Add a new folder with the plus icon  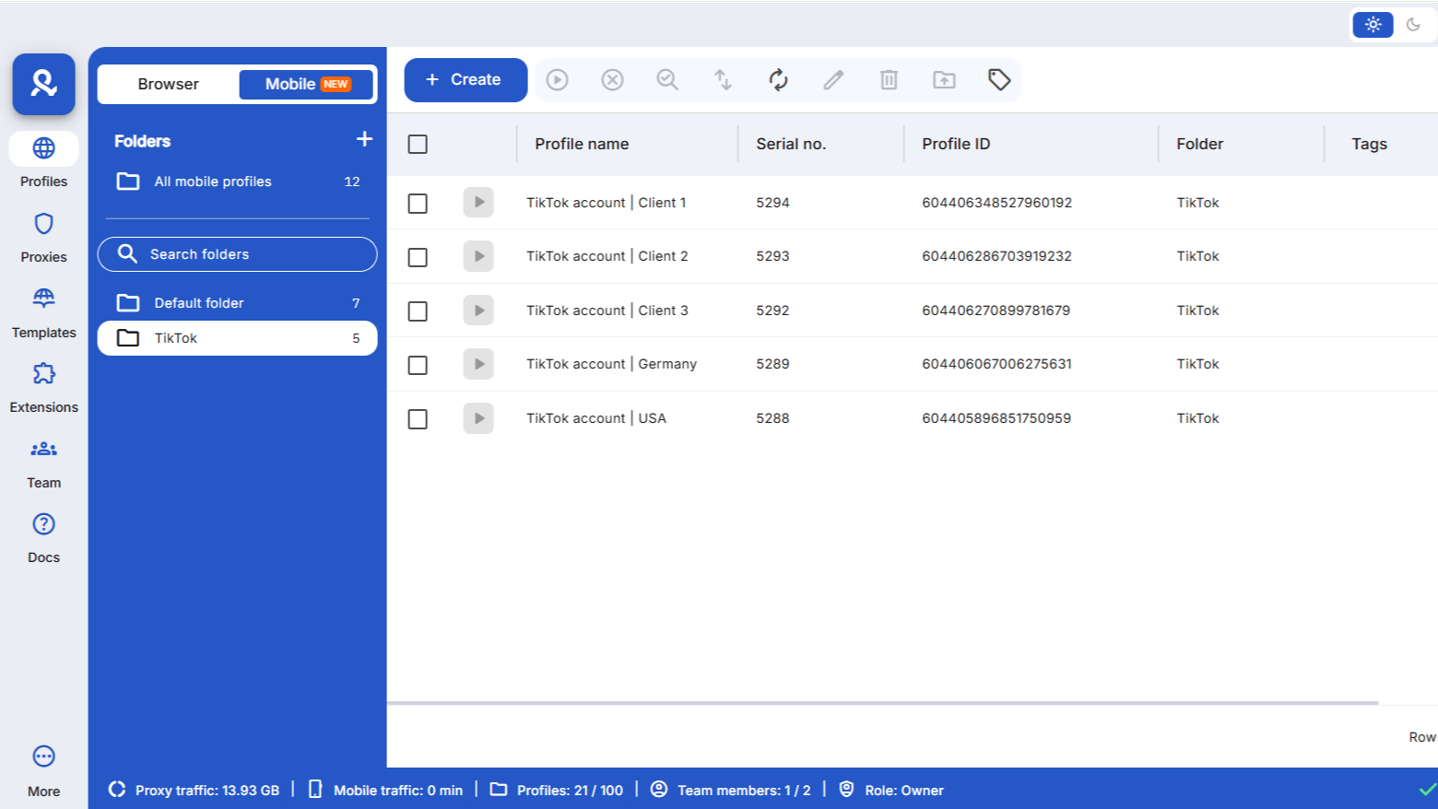364,139
